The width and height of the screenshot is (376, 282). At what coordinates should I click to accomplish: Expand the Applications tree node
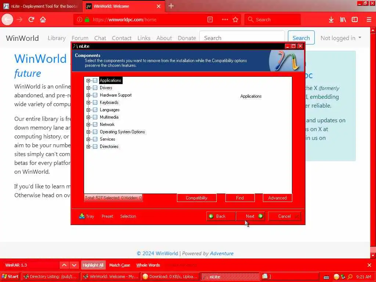pos(88,80)
